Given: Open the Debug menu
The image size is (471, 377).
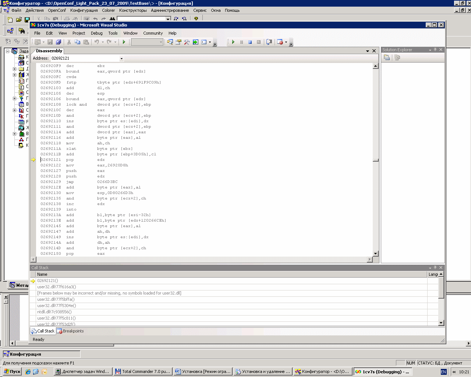Looking at the screenshot, I should [x=96, y=33].
